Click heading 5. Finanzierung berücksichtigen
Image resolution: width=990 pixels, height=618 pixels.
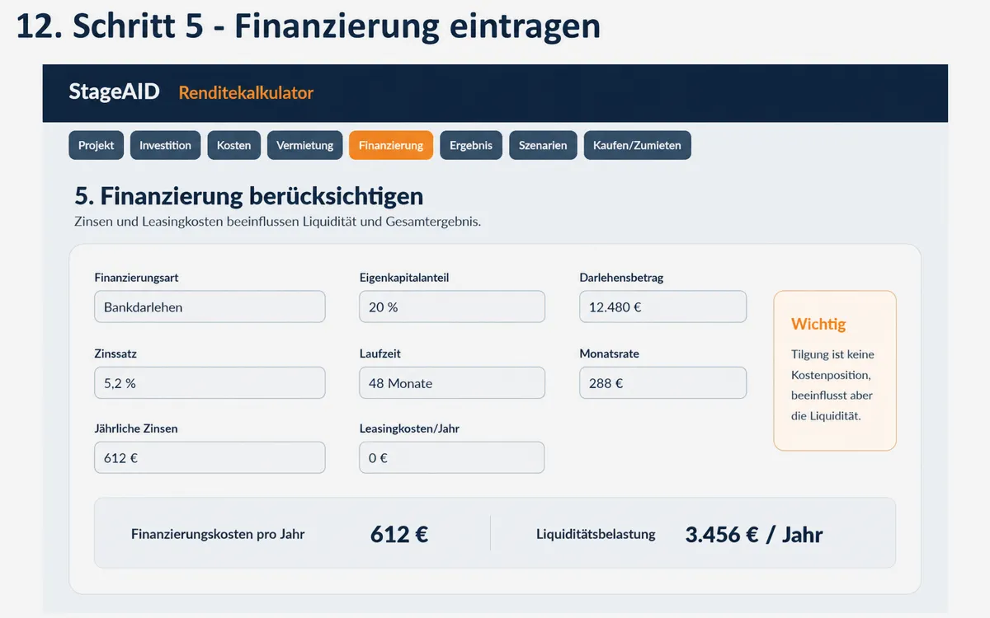[249, 196]
